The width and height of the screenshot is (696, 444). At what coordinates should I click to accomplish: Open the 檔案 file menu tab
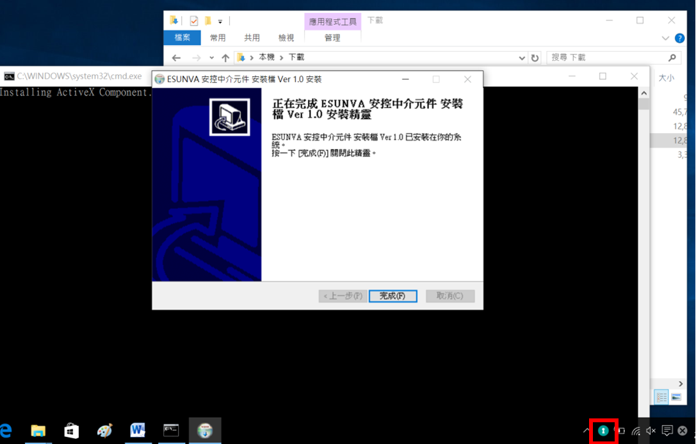[182, 38]
